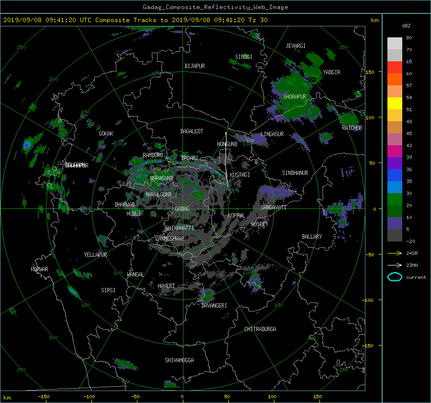Screen dimensions: 431x403
Task: Click the blue storm cell west of Gokak
Action: pyautogui.click(x=27, y=144)
